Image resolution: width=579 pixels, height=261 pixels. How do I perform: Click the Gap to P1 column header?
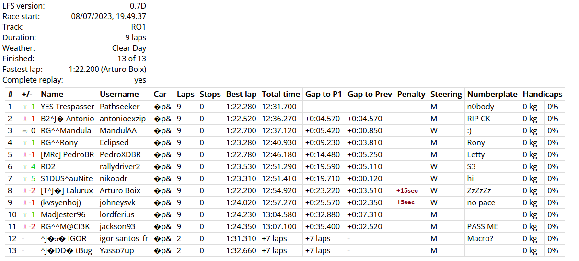tap(323, 94)
